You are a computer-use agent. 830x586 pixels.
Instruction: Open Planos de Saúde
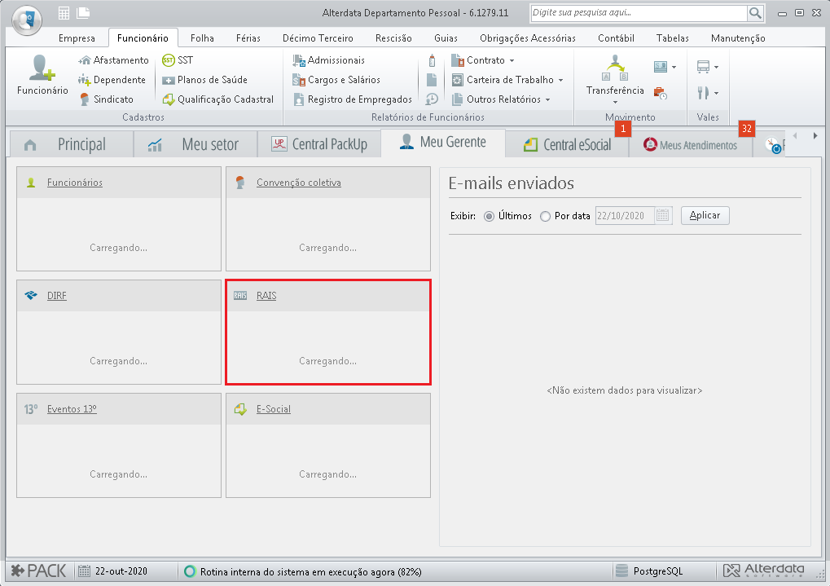[205, 80]
